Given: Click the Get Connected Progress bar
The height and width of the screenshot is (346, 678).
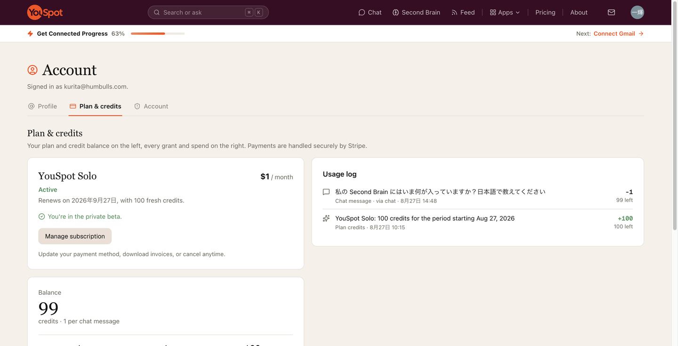Looking at the screenshot, I should coord(158,33).
